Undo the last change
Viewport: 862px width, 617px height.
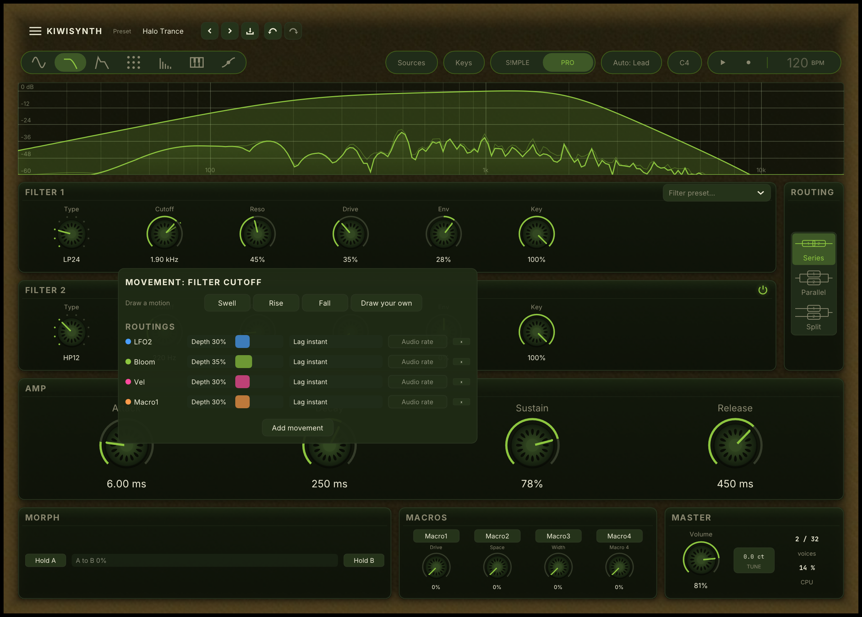(273, 31)
